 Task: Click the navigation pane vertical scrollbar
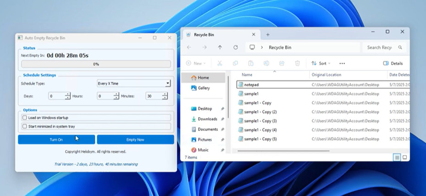tap(228, 97)
